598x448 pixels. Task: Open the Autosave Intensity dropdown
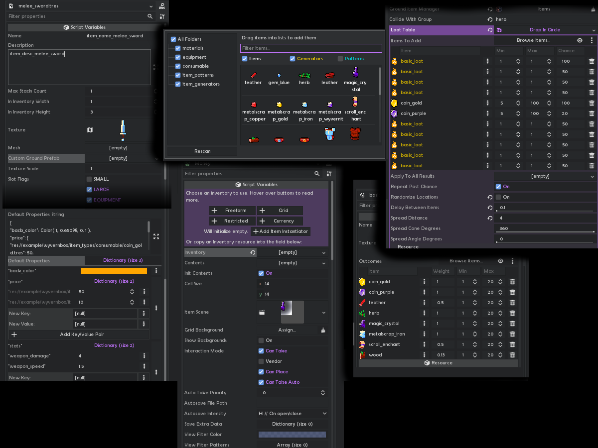tap(293, 414)
